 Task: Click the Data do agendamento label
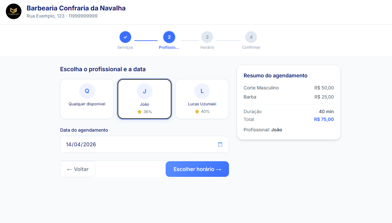84,130
